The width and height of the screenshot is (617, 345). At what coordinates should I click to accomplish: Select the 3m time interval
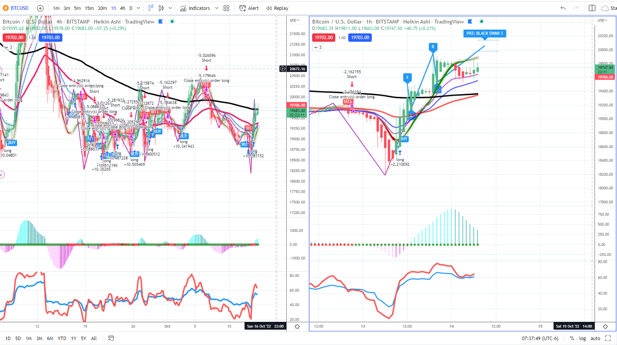(67, 8)
